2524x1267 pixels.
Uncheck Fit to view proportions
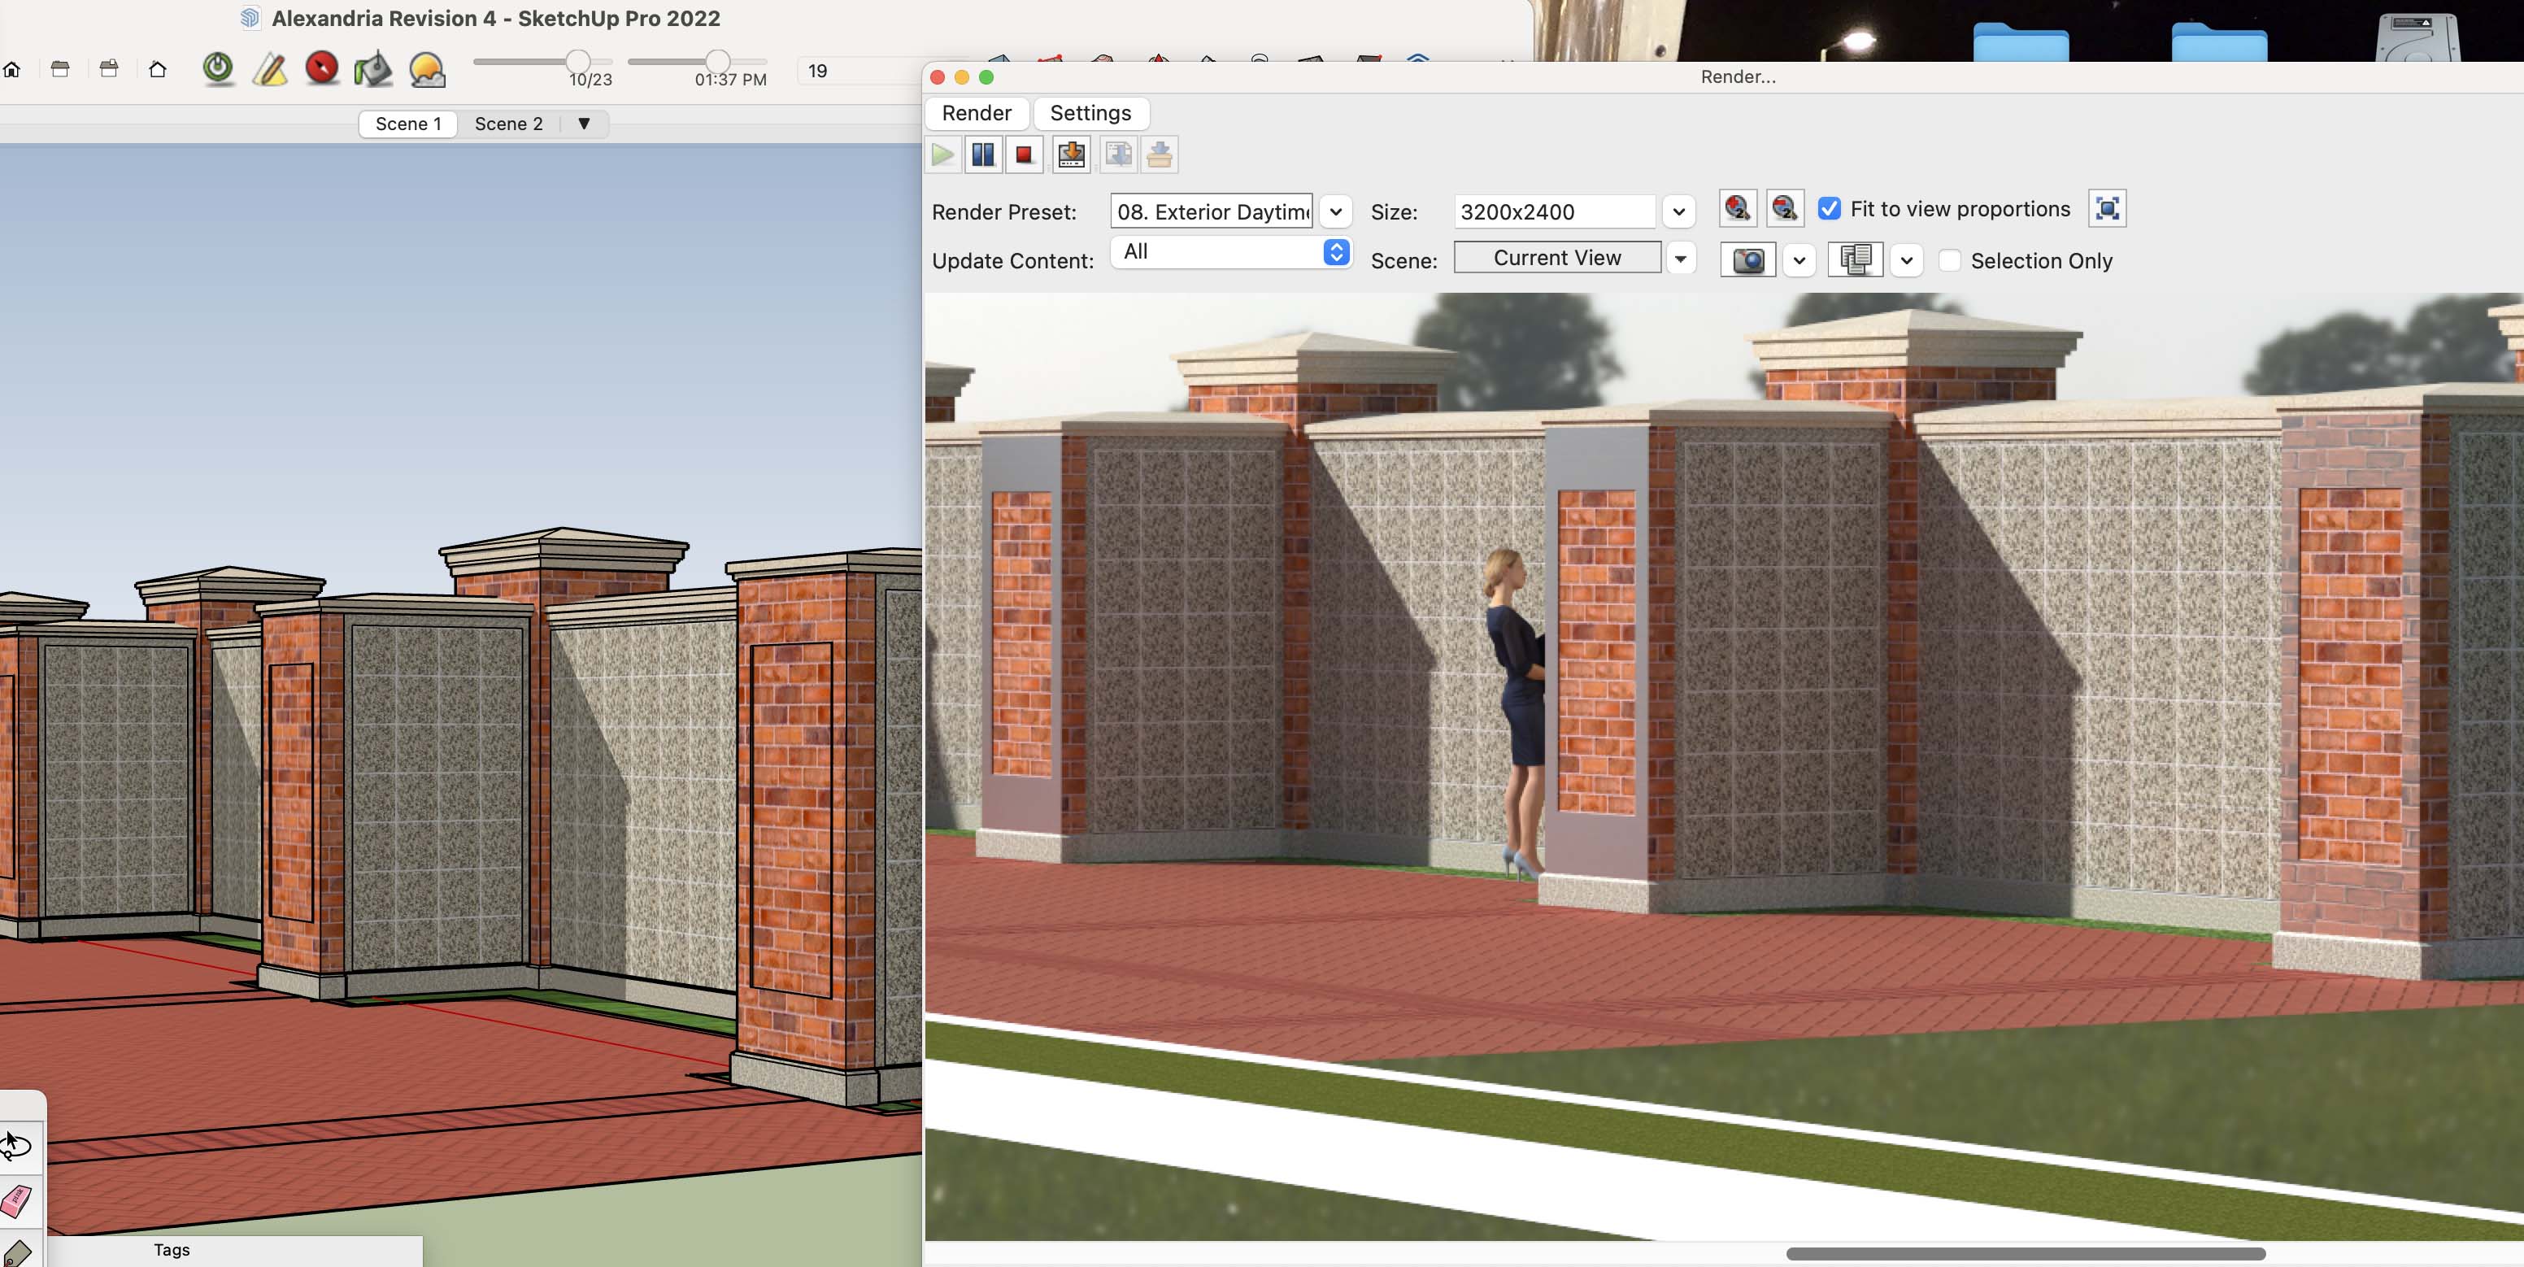pos(1830,209)
